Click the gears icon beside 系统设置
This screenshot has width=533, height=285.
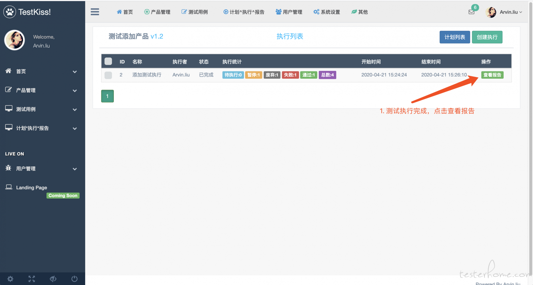tap(316, 12)
